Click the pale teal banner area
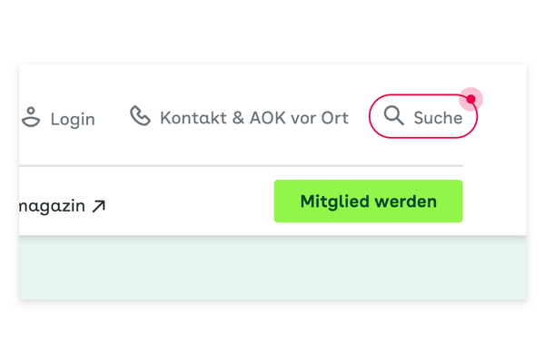545x363 pixels. click(272, 268)
